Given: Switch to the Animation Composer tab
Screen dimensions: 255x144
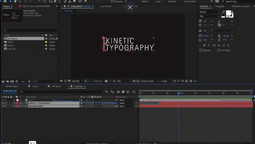Looking at the screenshot, I should tap(240, 6).
